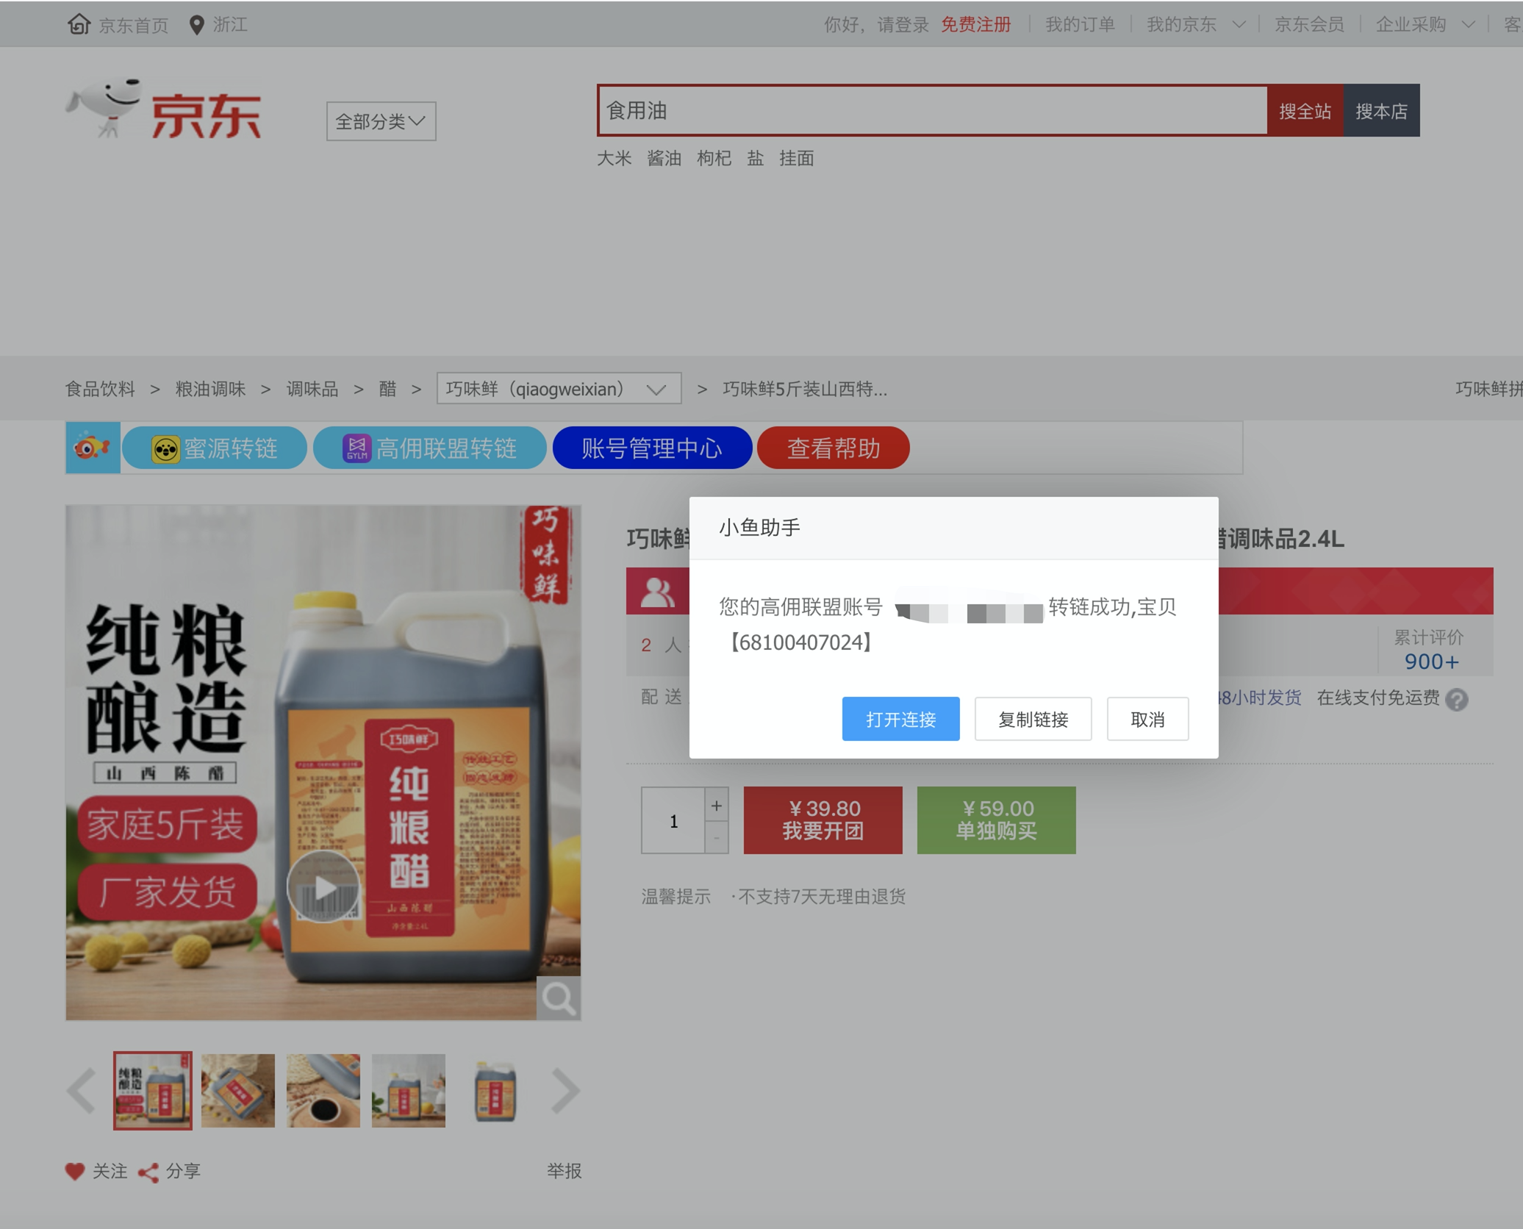Click the heart 关注 icon

pos(75,1171)
